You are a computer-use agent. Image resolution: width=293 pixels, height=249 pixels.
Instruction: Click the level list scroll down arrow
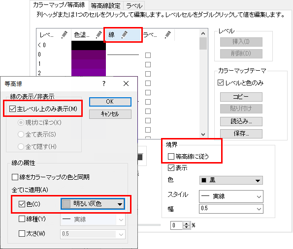coord(203,135)
